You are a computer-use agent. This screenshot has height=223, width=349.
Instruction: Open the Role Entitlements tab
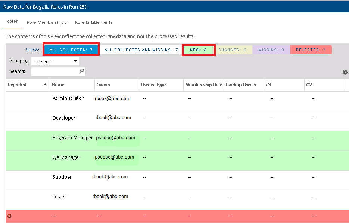point(94,22)
